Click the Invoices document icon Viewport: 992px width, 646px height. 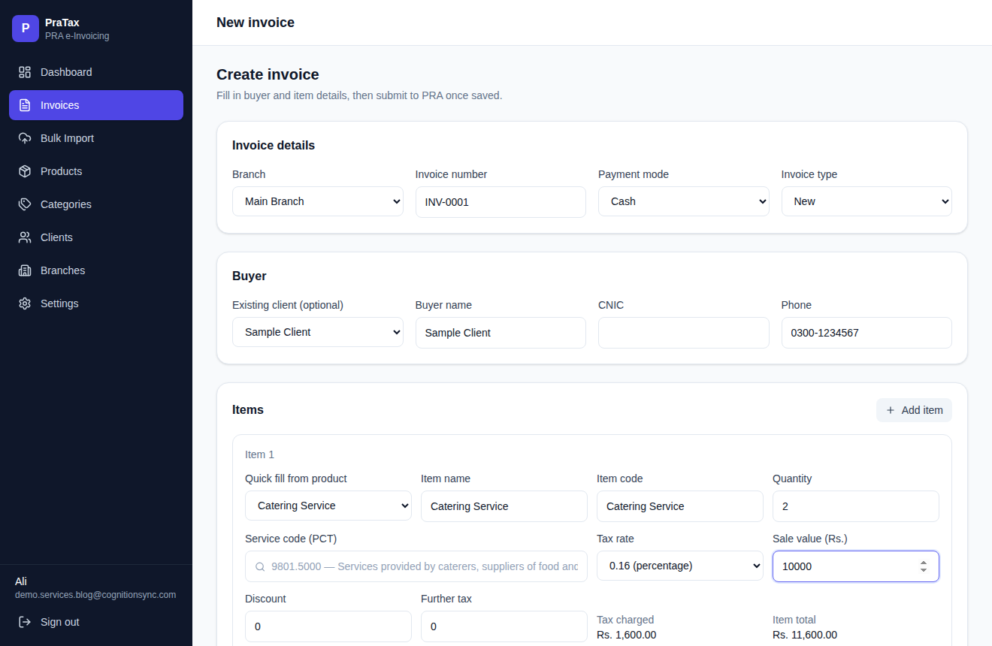tap(25, 105)
